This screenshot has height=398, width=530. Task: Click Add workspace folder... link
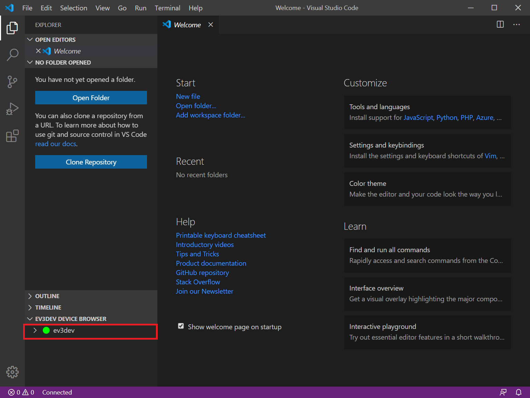pyautogui.click(x=210, y=115)
